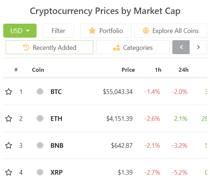Select the Recently Added tab
The height and width of the screenshot is (184, 210).
pyautogui.click(x=50, y=47)
